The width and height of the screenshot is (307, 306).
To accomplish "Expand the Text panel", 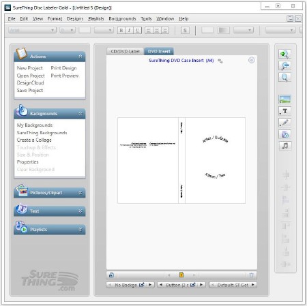I will [81, 211].
